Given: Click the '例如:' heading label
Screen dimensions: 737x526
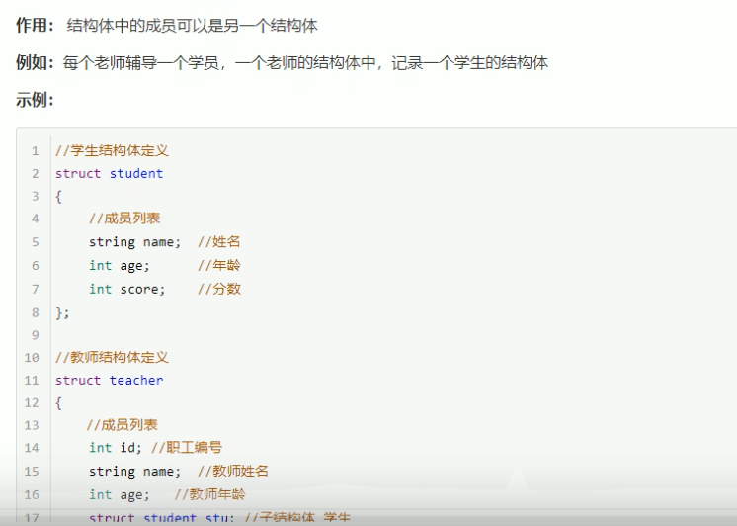Looking at the screenshot, I should (35, 62).
